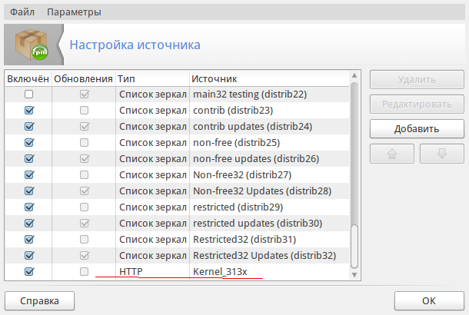
Task: Open Справка help button
Action: click(x=40, y=300)
